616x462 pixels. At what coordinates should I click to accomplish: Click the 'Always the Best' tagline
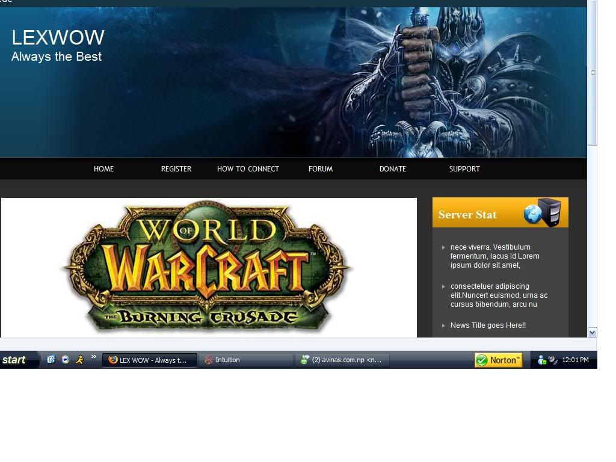click(57, 57)
